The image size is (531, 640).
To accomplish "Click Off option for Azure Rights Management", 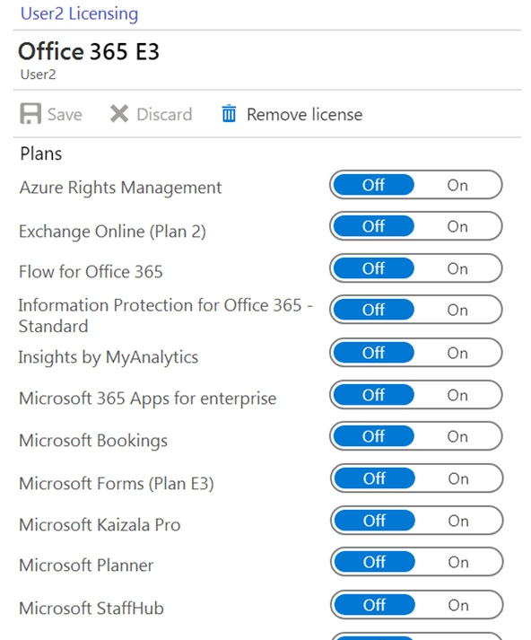I will click(373, 185).
